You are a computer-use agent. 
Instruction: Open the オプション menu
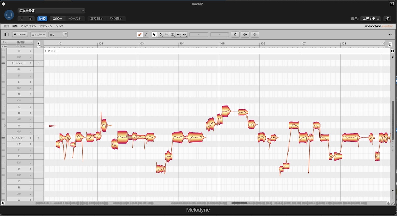[x=46, y=26]
